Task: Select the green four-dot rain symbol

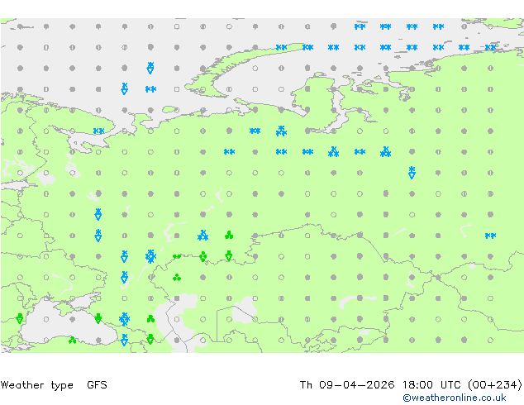Action: (x=202, y=256)
